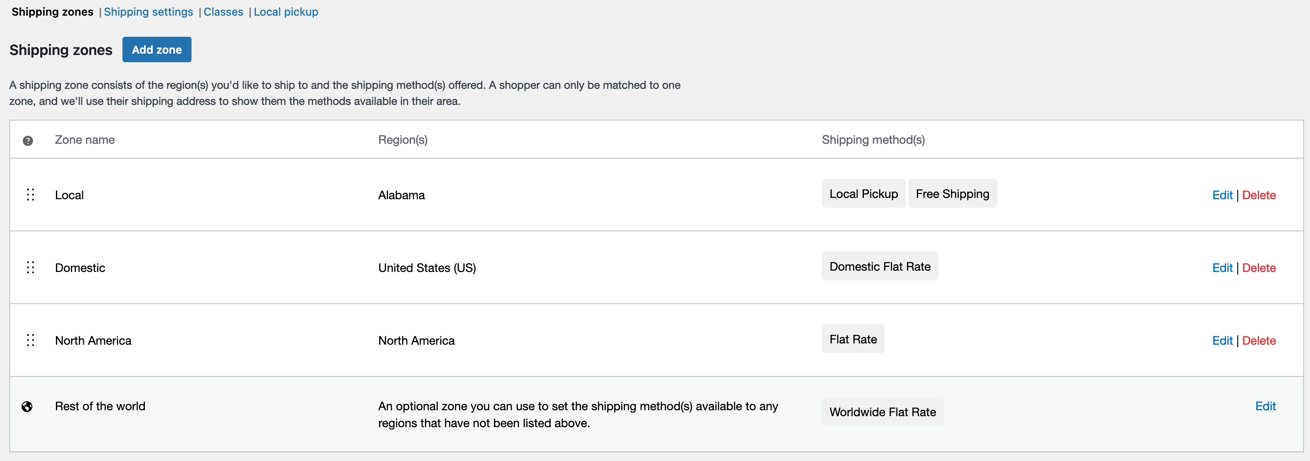Edit the North America zone
This screenshot has height=461, width=1310.
(x=1223, y=340)
